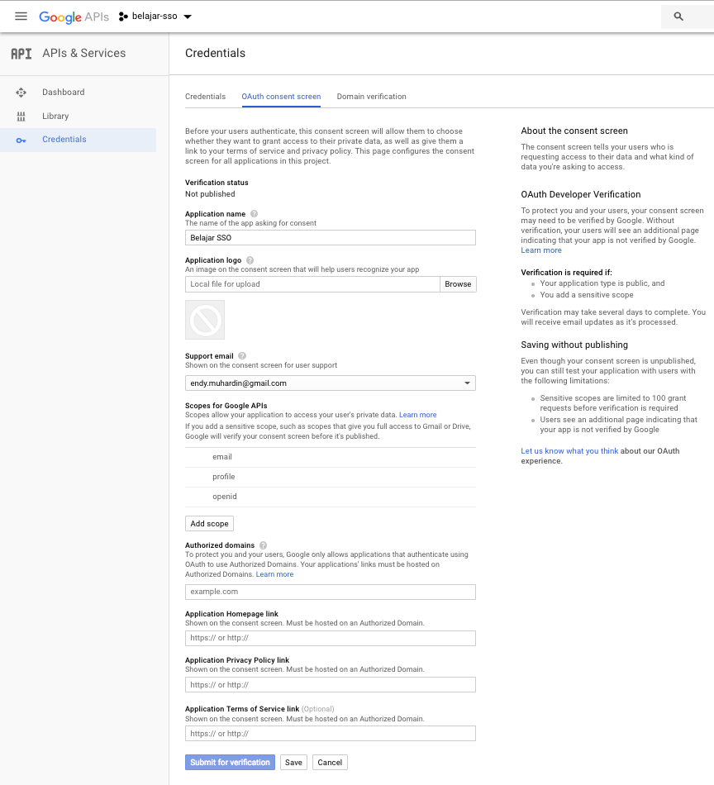This screenshot has height=785, width=714.
Task: Click the belajar-sso project icon
Action: click(123, 17)
